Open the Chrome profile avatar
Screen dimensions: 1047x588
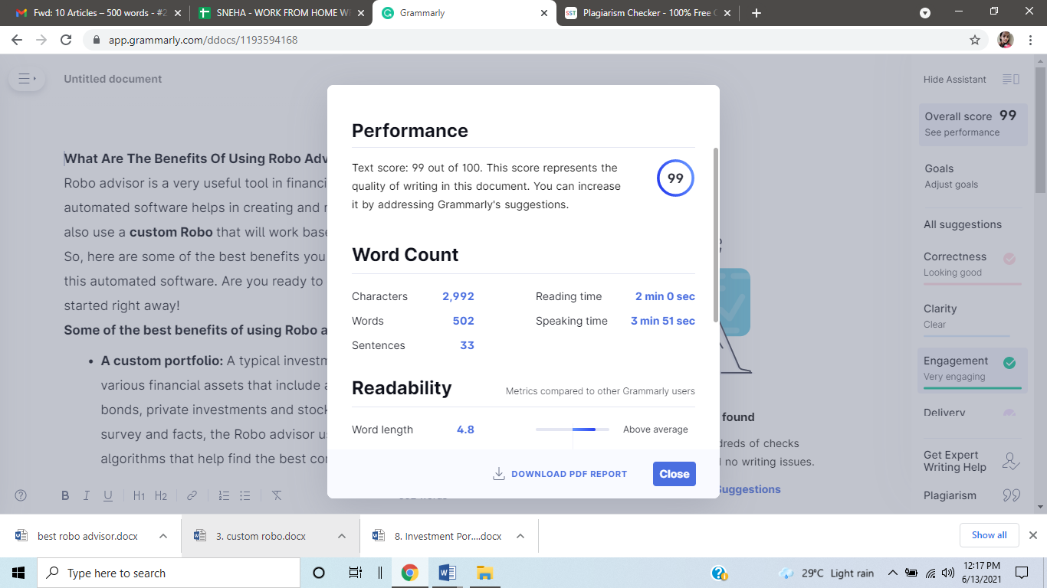(1006, 40)
